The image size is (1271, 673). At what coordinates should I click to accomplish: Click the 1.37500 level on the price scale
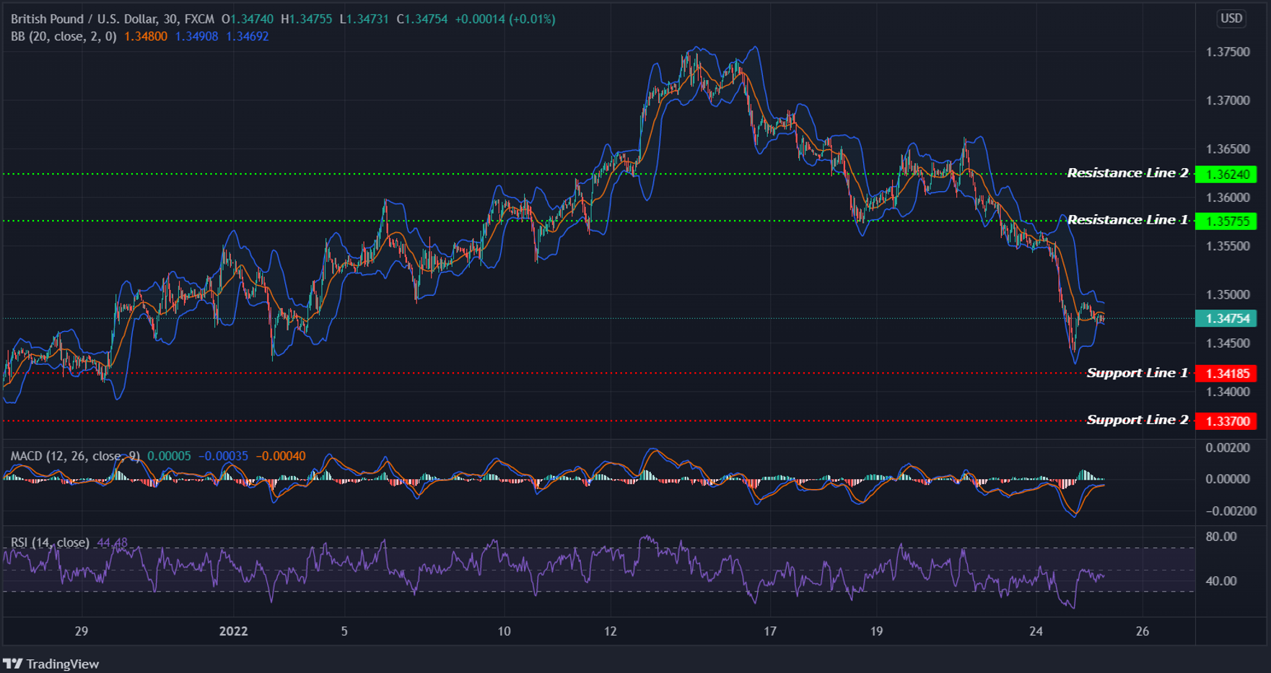(x=1228, y=51)
